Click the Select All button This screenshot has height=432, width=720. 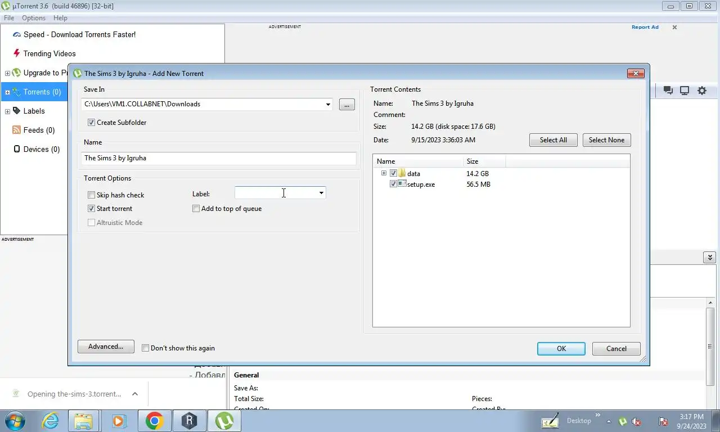click(x=553, y=140)
